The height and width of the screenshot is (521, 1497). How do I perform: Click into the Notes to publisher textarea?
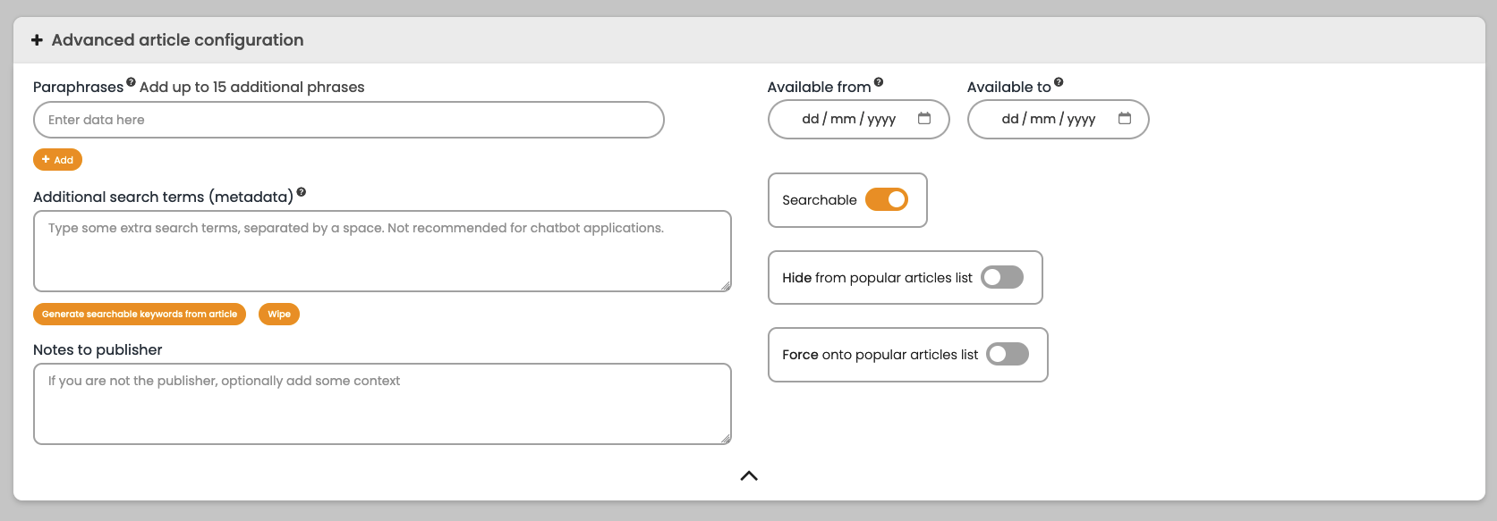pos(382,404)
